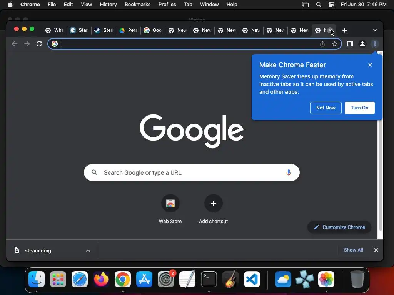The width and height of the screenshot is (394, 295).
Task: Click the page's vertical scrollbar
Action: 381,142
